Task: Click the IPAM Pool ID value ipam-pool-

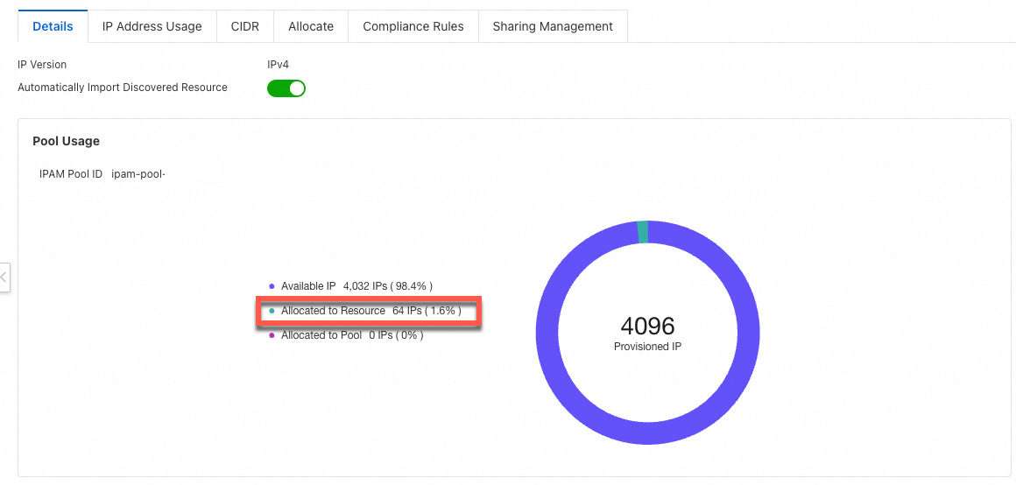Action: pos(138,174)
